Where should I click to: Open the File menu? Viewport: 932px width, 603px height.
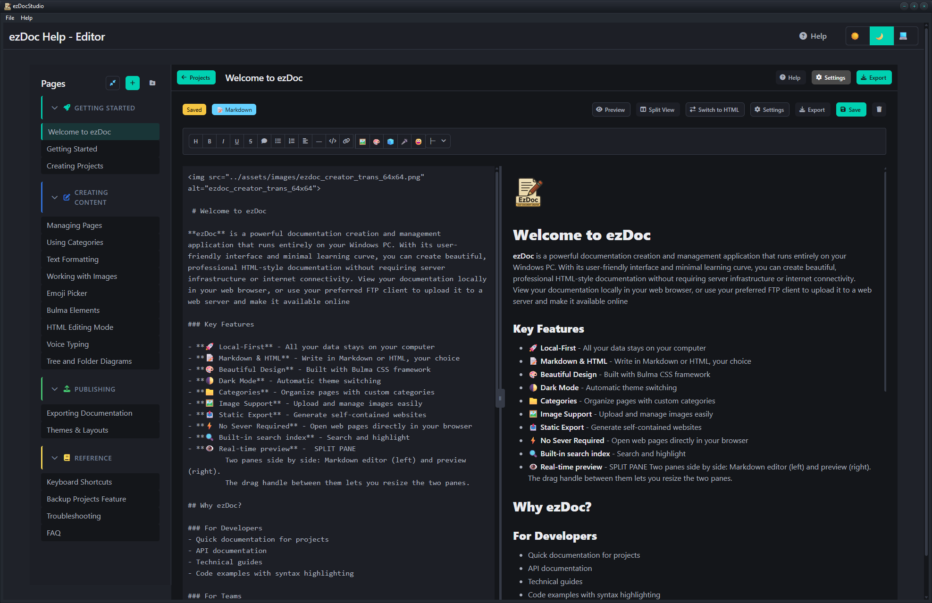coord(9,17)
